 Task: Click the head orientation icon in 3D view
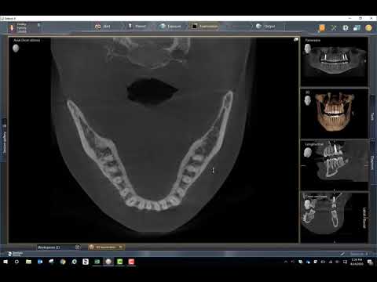308,100
